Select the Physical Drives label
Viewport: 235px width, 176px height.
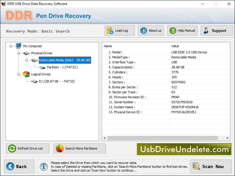click(42, 53)
